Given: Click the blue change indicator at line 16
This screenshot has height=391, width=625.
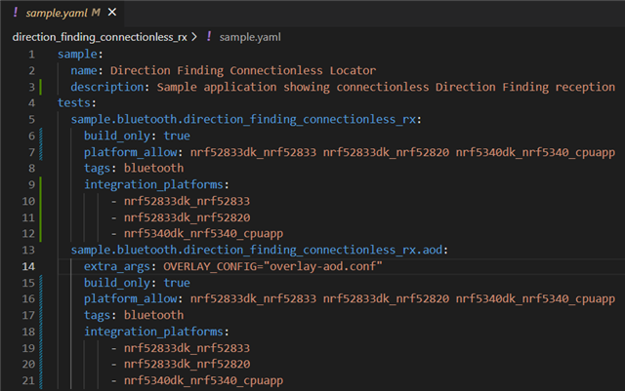Looking at the screenshot, I should [x=41, y=299].
